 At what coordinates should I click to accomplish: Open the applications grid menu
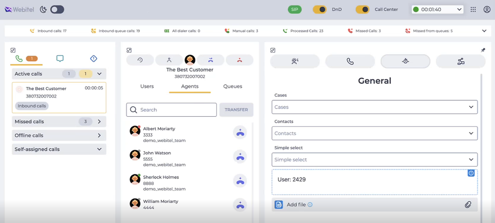[x=473, y=10]
